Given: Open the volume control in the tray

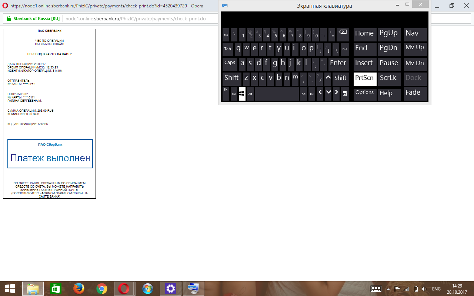Looking at the screenshot, I should point(424,289).
